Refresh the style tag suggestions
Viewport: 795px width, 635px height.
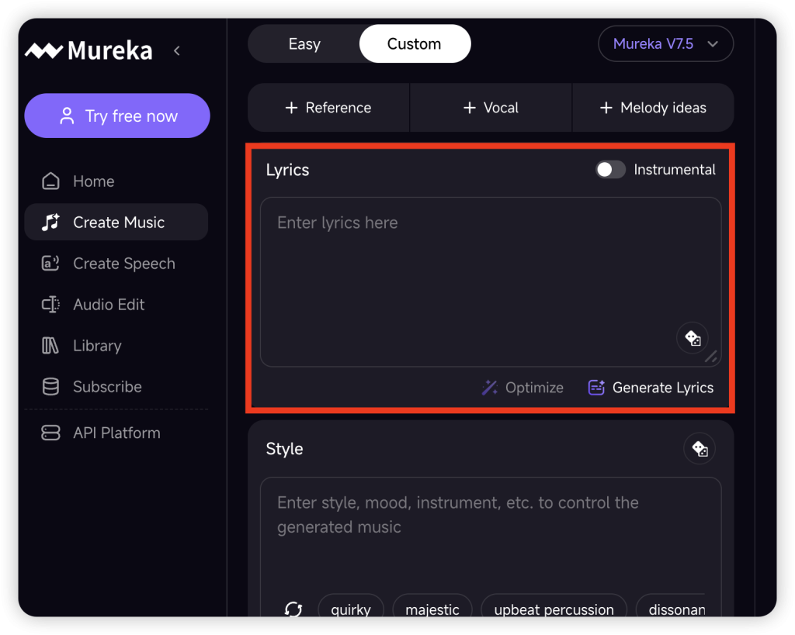(x=293, y=609)
